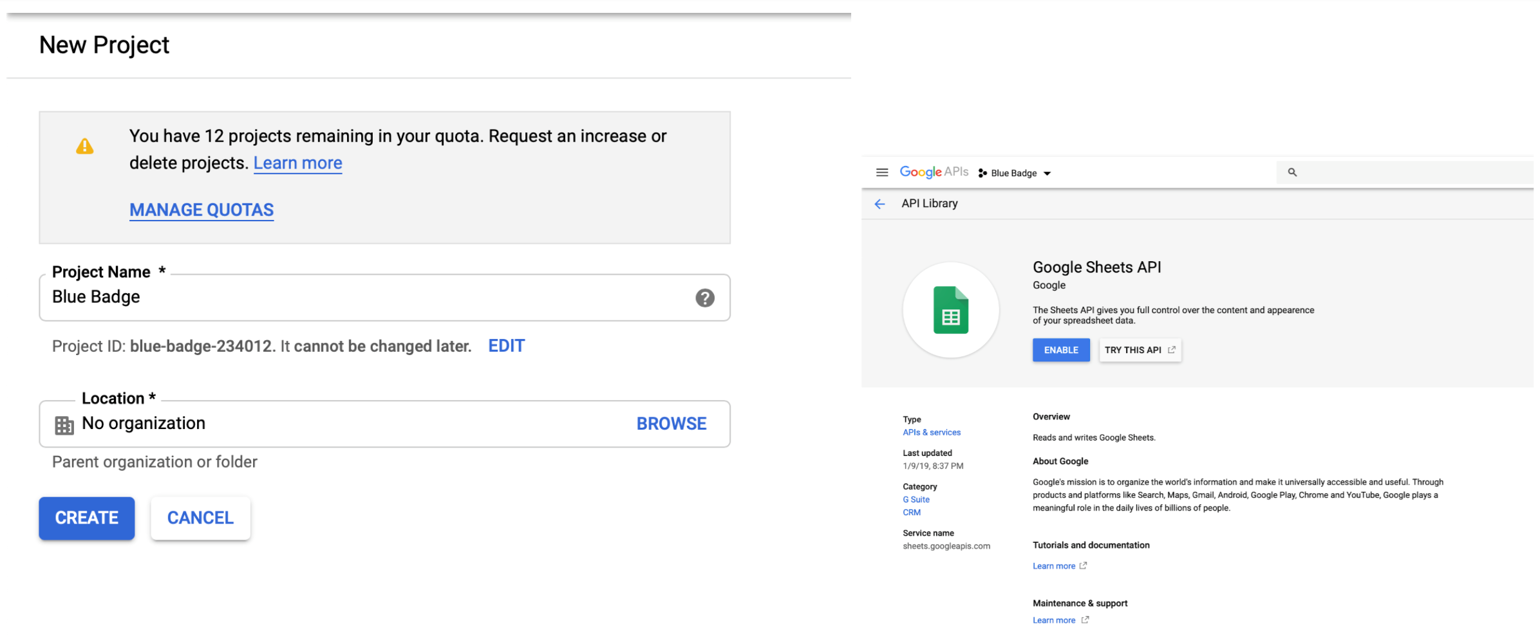Click the Project Name help question icon
1540x638 pixels.
pyautogui.click(x=704, y=298)
